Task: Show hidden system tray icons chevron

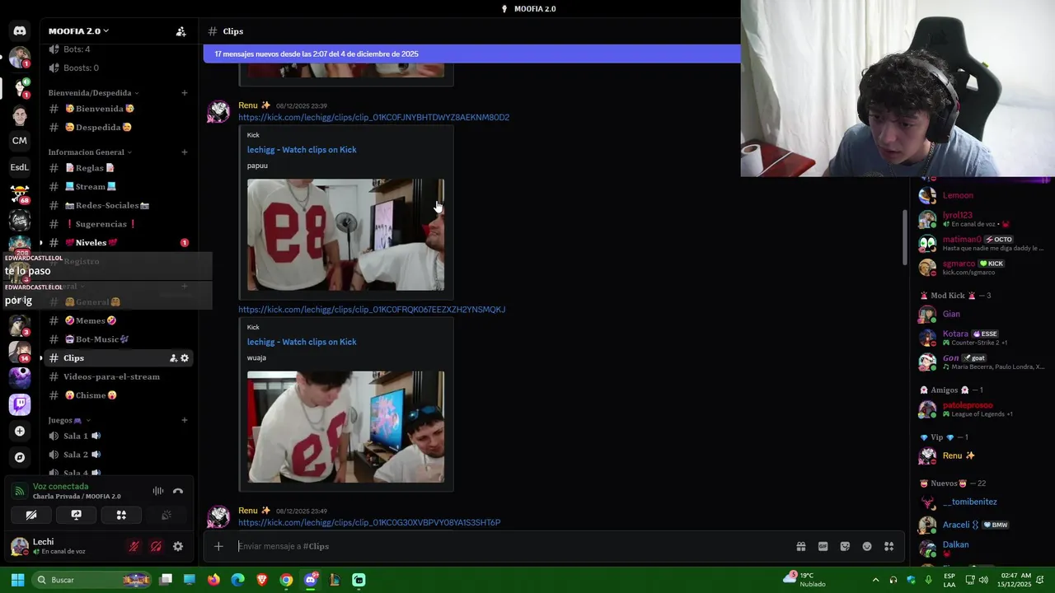Action: click(x=875, y=580)
